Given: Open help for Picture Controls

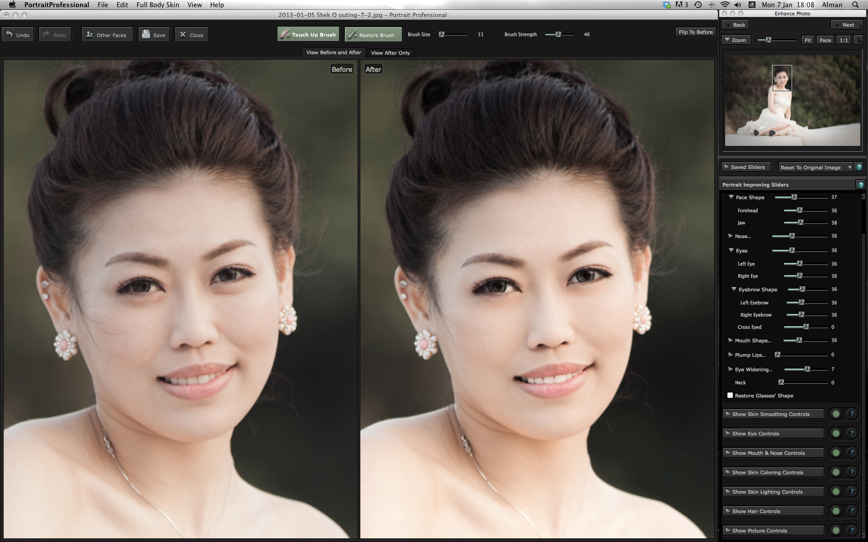Looking at the screenshot, I should click(x=852, y=530).
